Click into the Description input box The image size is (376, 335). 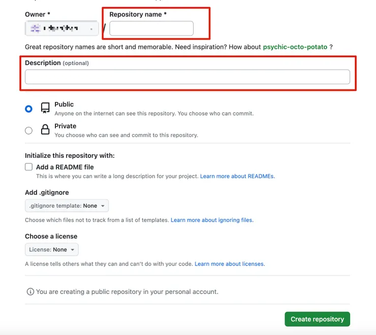click(x=187, y=77)
